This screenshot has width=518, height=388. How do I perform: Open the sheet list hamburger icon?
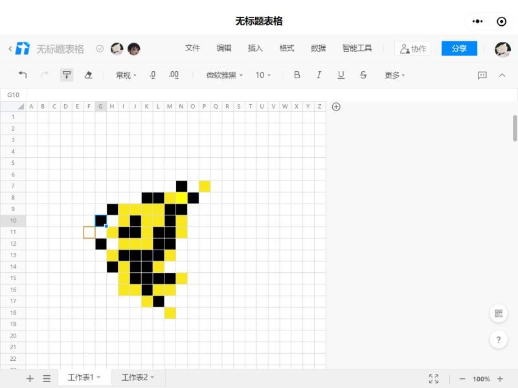47,378
